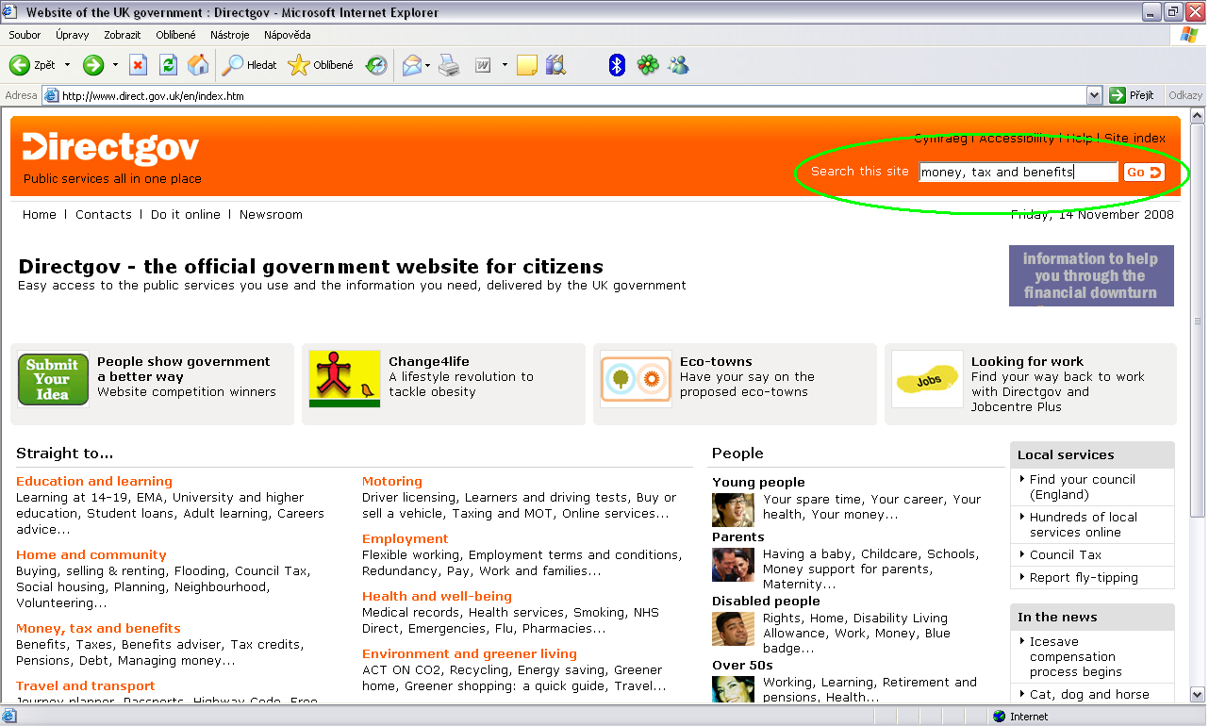Screen dimensions: 1209x726
Task: Click the Mail envelope toolbar icon
Action: [x=411, y=65]
